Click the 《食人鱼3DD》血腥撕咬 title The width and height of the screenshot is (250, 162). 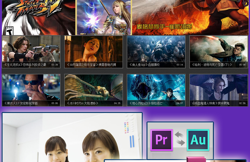[x=144, y=65]
